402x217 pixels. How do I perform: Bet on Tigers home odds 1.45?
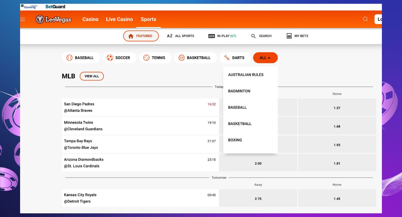(x=337, y=198)
